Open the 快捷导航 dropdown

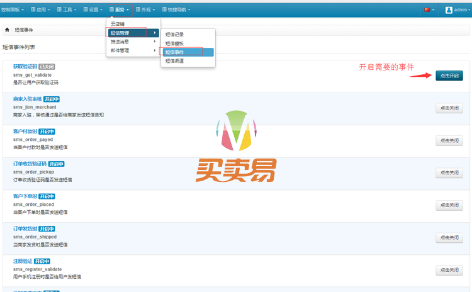click(176, 9)
